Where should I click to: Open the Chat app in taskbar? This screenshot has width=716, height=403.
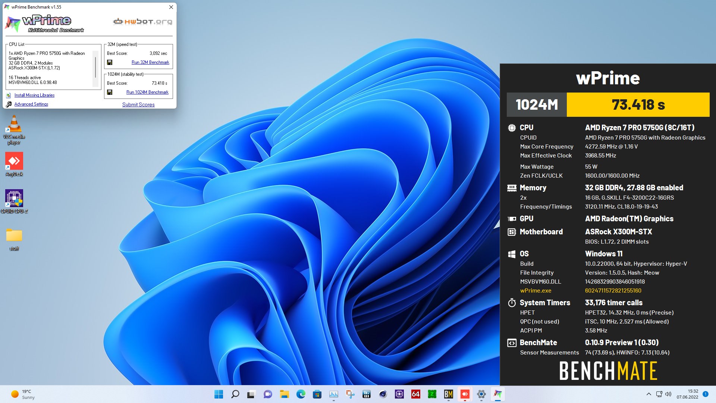pos(268,394)
